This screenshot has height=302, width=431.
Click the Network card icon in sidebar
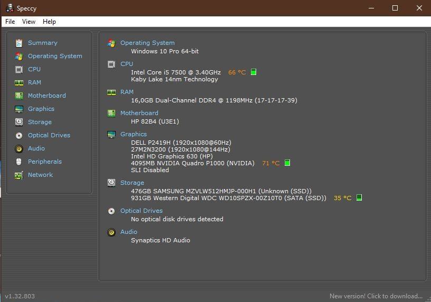tap(19, 175)
